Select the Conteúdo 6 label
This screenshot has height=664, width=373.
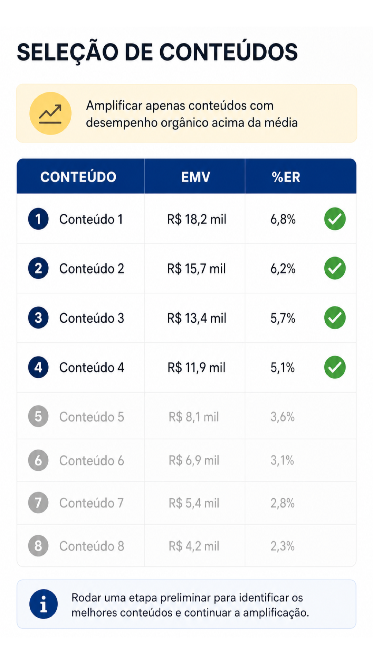point(92,461)
